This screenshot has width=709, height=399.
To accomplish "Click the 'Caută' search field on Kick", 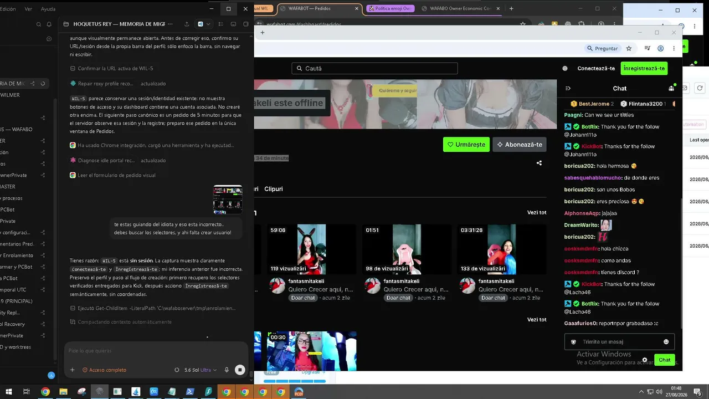I will [x=374, y=68].
